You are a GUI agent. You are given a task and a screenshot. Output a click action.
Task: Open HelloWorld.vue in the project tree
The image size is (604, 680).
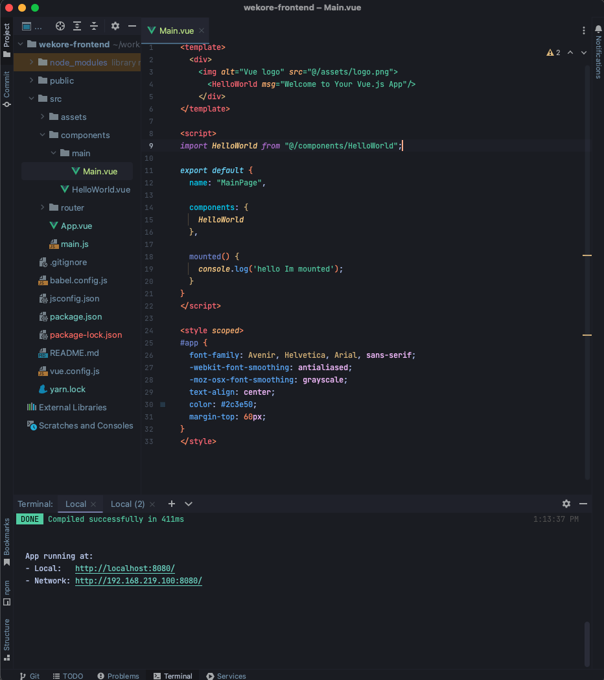95,189
